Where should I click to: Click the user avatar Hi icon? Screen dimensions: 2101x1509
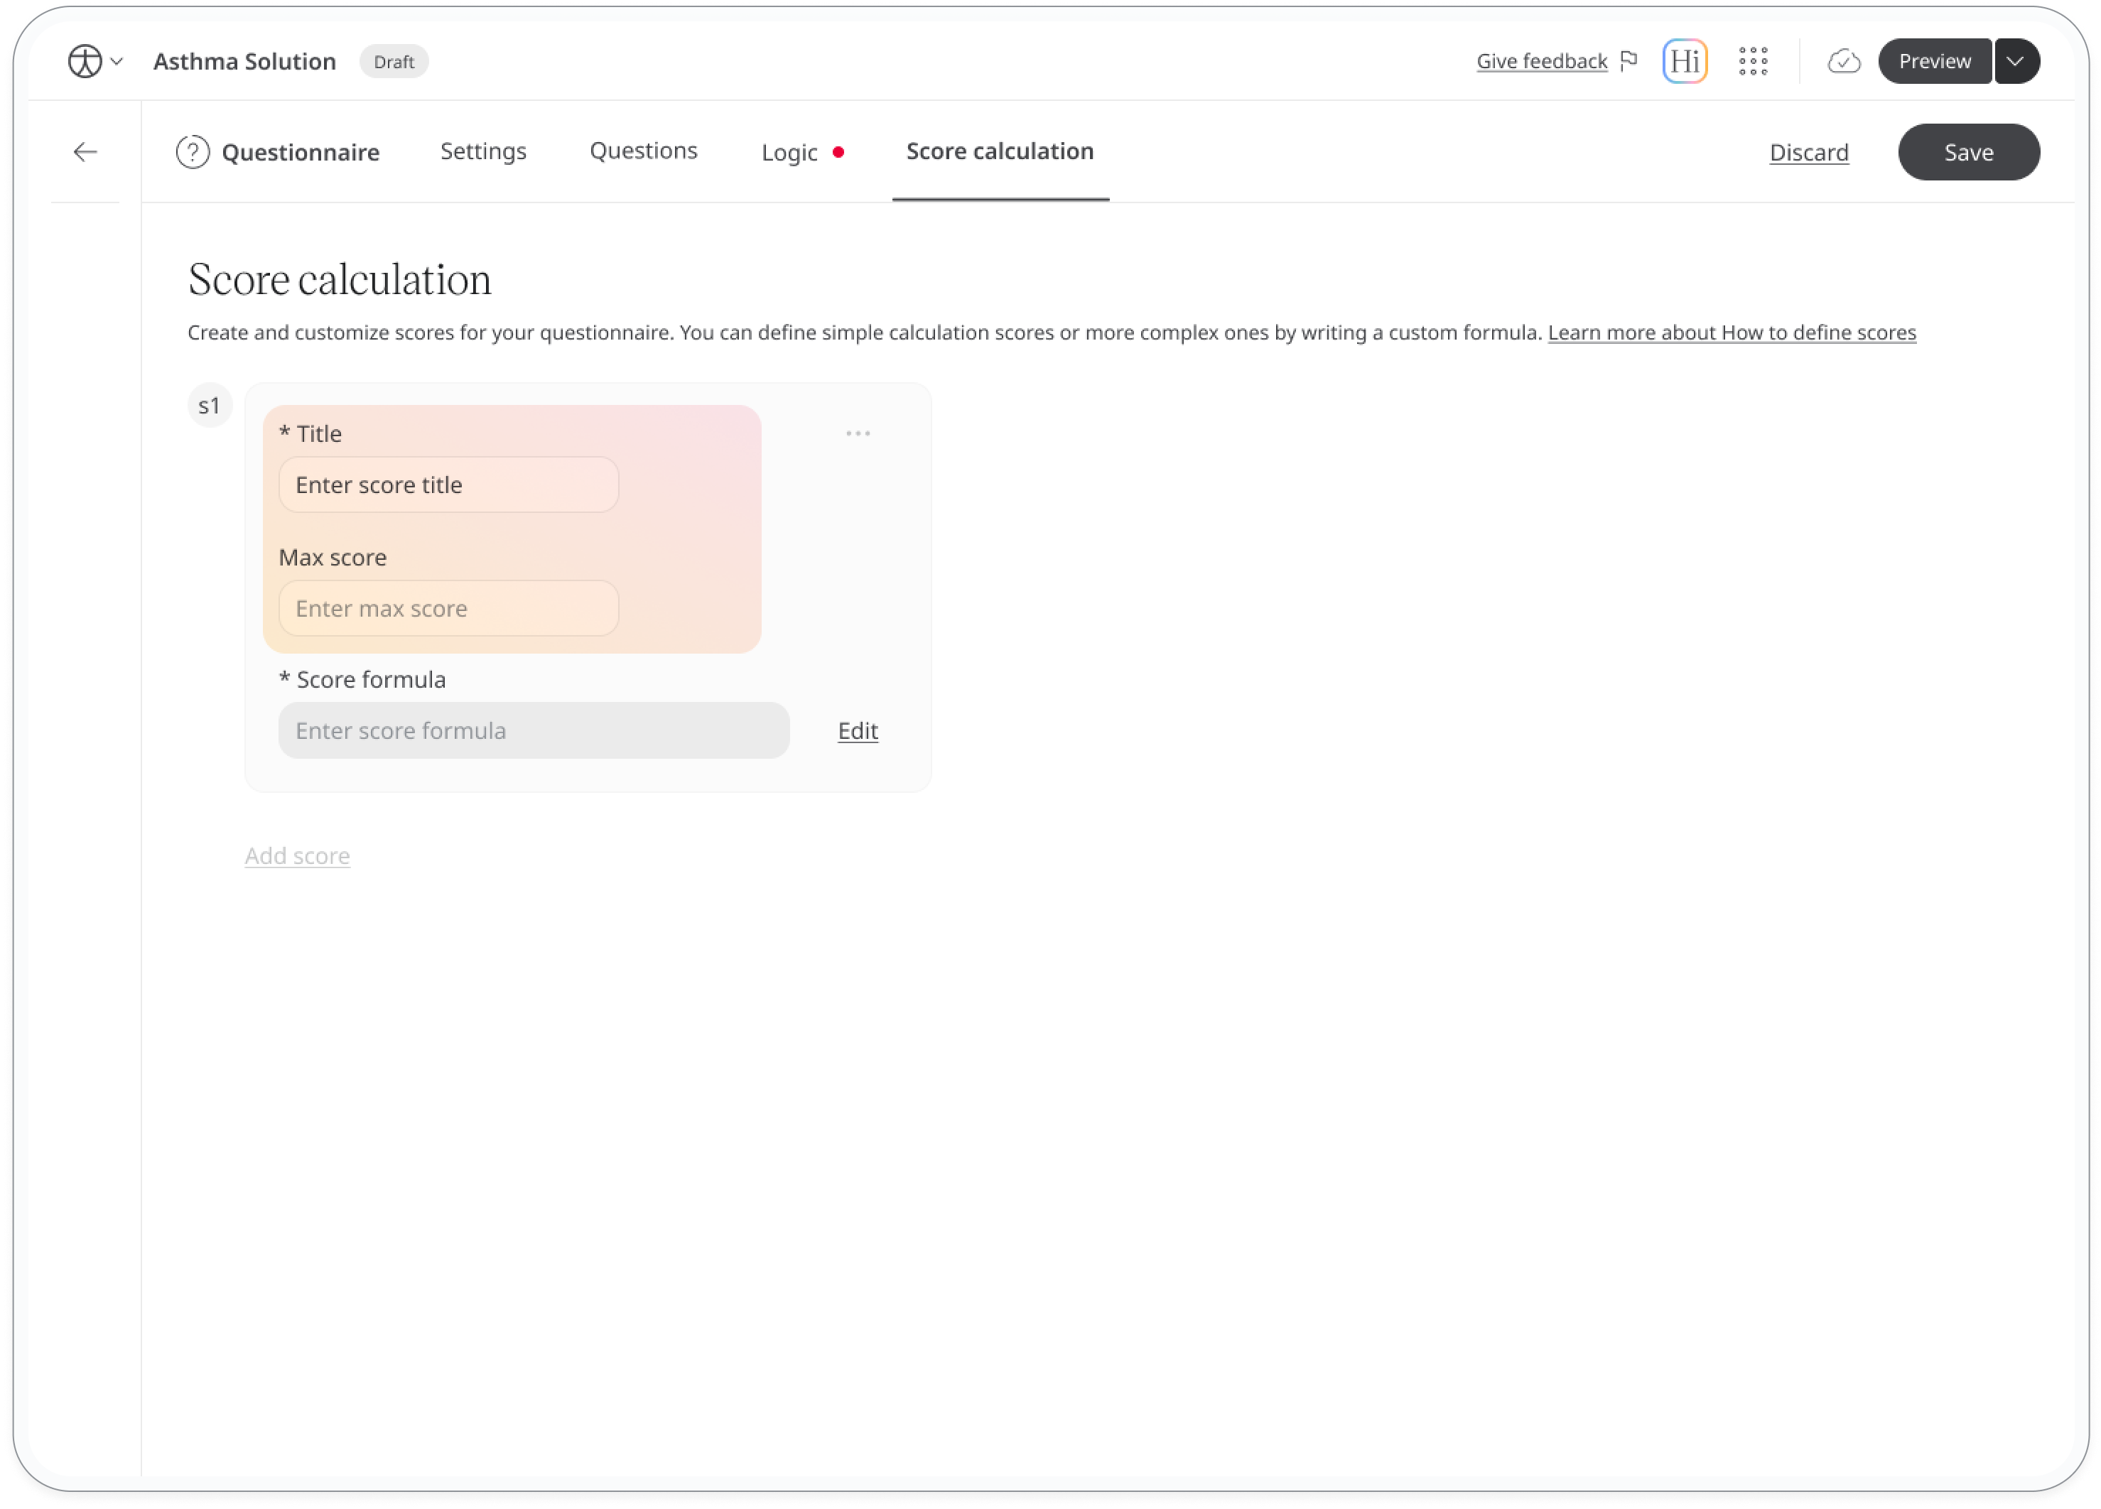1685,60
